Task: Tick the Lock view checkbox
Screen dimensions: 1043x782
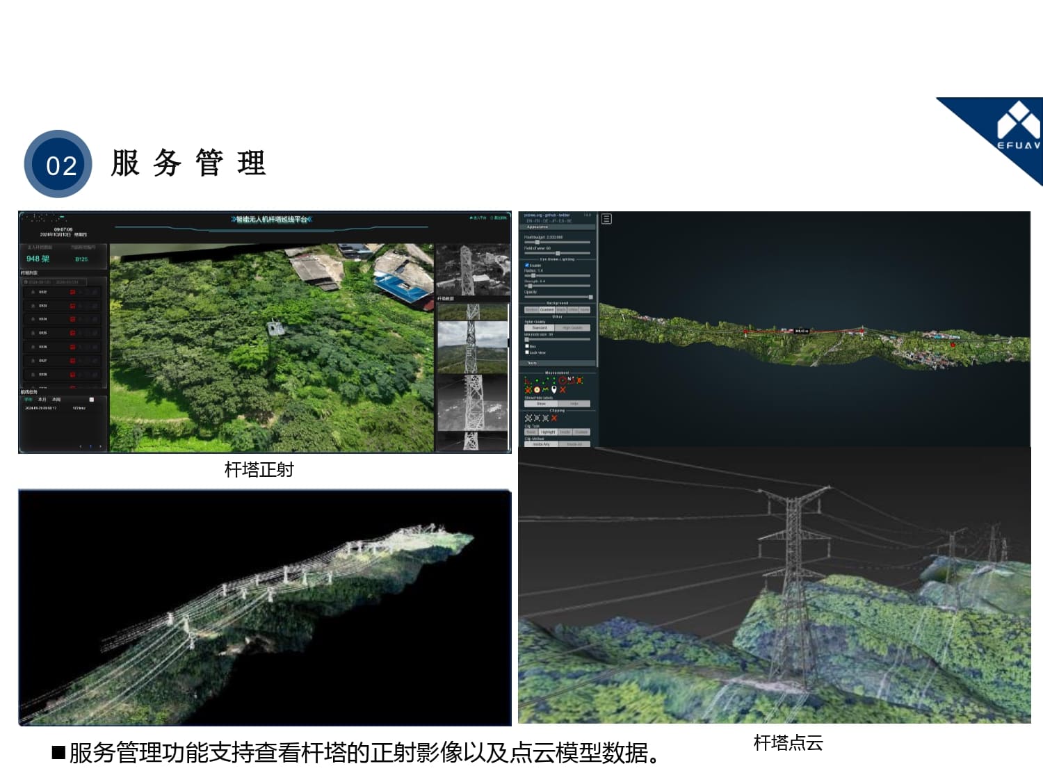Action: (526, 352)
